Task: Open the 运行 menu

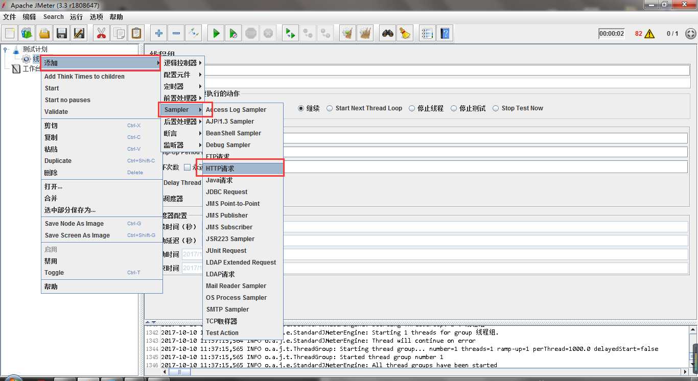Action: coord(76,17)
